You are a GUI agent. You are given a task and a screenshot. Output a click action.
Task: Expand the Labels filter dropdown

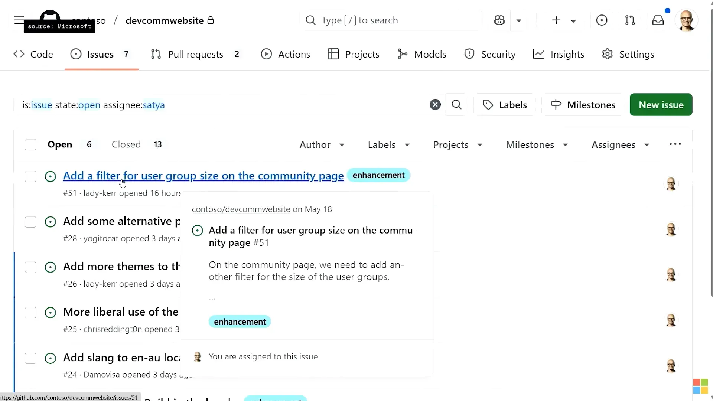[x=389, y=145]
